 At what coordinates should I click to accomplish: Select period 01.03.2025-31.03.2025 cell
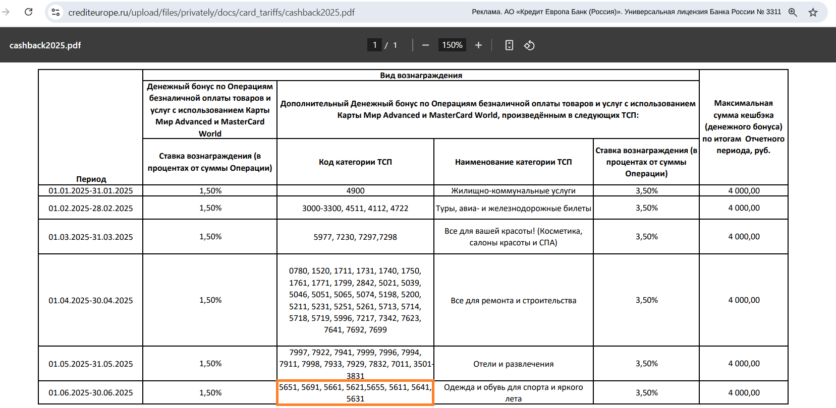[x=91, y=237]
